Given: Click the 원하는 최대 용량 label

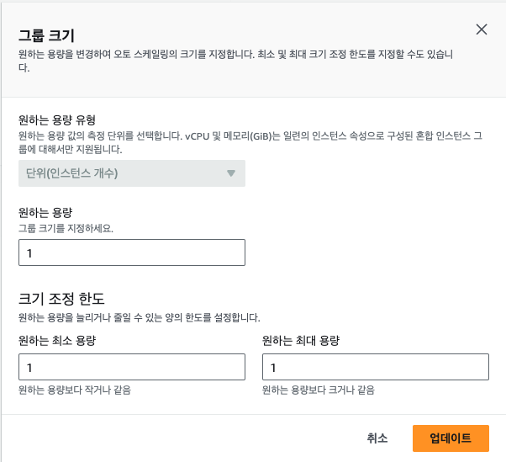Looking at the screenshot, I should coord(301,341).
